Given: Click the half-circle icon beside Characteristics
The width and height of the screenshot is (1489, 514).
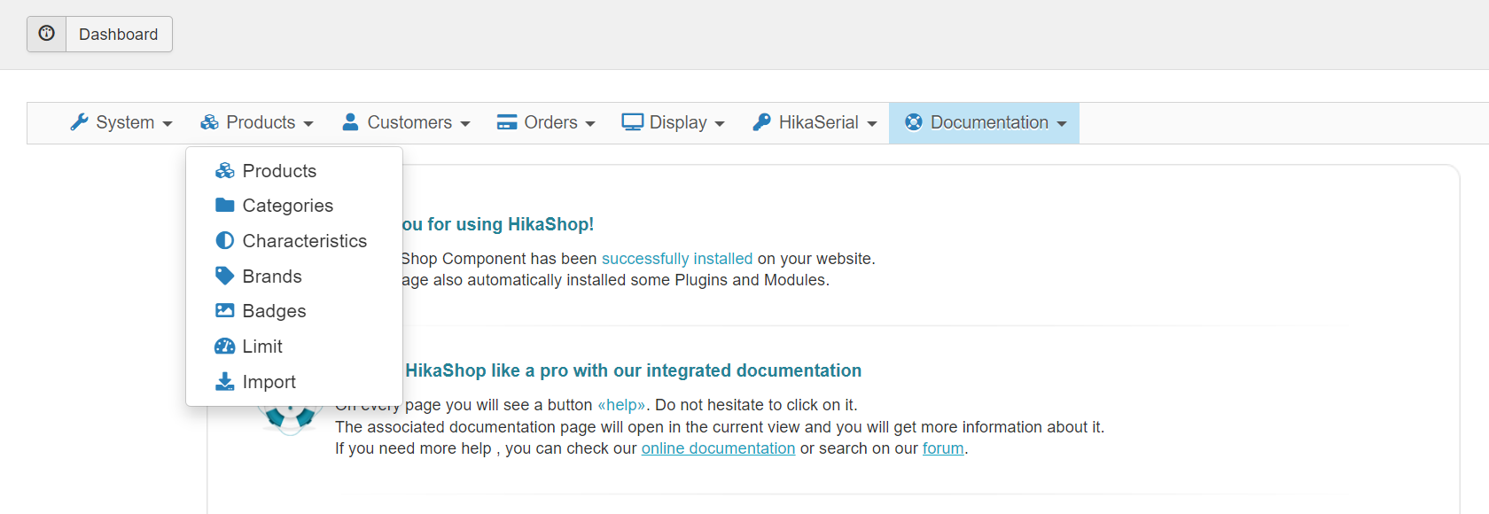Looking at the screenshot, I should (x=225, y=240).
